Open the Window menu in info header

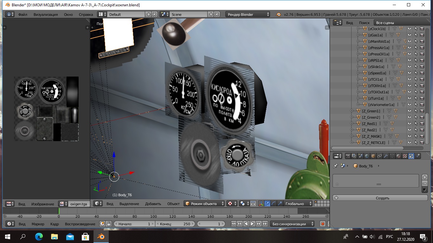[x=68, y=14]
